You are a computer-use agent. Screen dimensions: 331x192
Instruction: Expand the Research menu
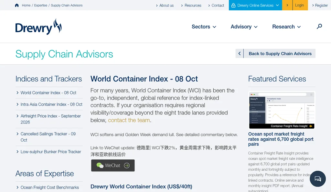click(286, 27)
